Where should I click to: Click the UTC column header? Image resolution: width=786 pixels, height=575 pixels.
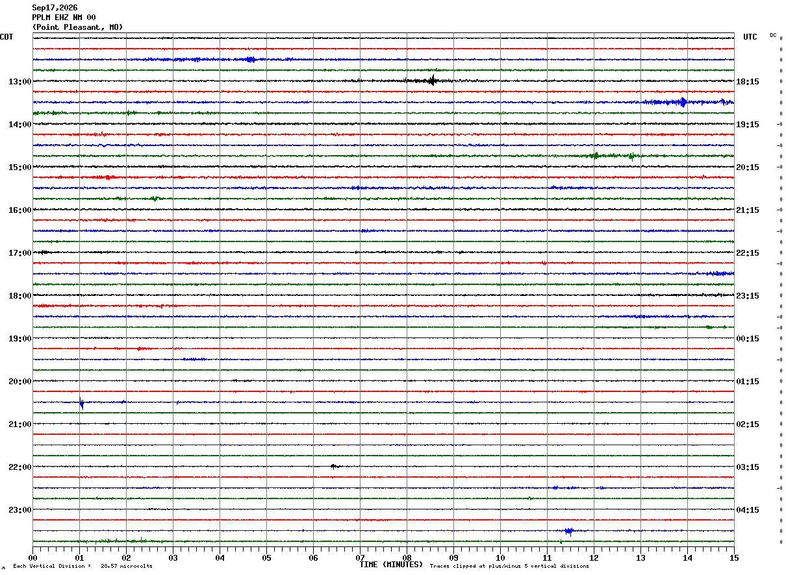[x=750, y=37]
